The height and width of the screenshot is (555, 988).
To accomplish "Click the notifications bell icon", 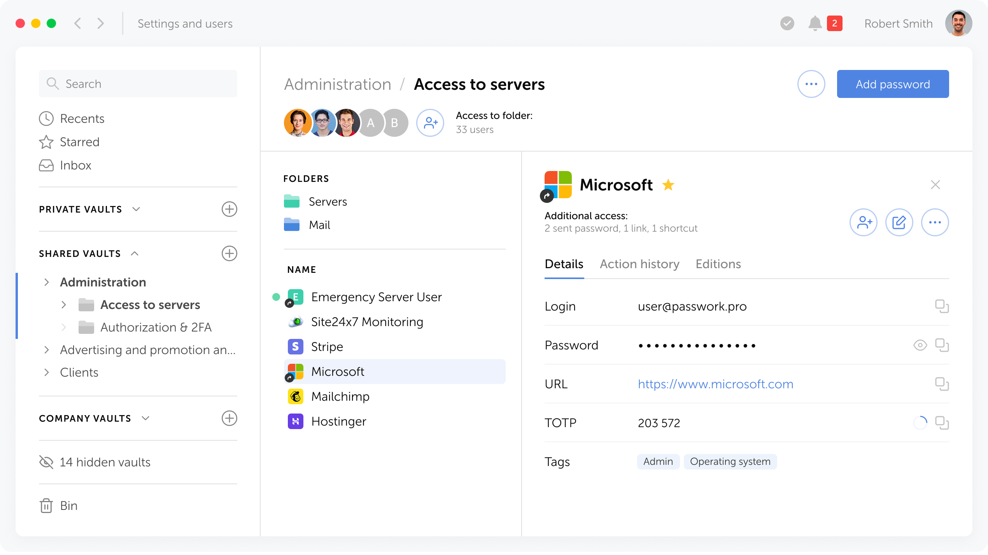I will point(815,24).
